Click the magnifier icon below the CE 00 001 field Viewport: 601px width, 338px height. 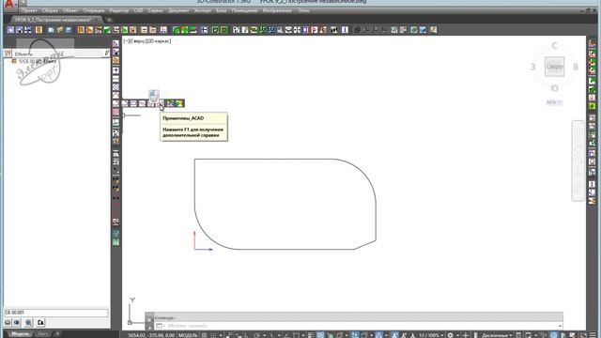click(x=29, y=323)
